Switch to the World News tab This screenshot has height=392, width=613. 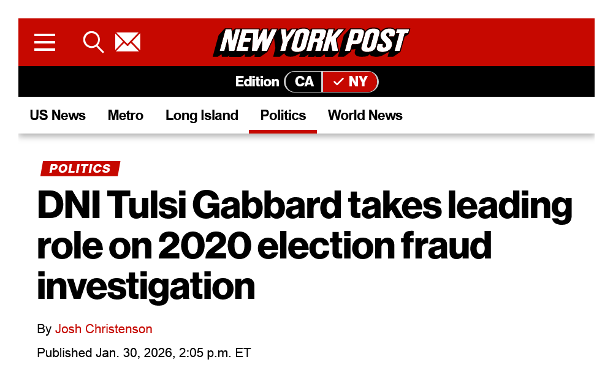click(x=365, y=115)
